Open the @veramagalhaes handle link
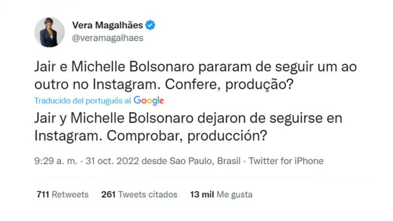 pos(107,38)
